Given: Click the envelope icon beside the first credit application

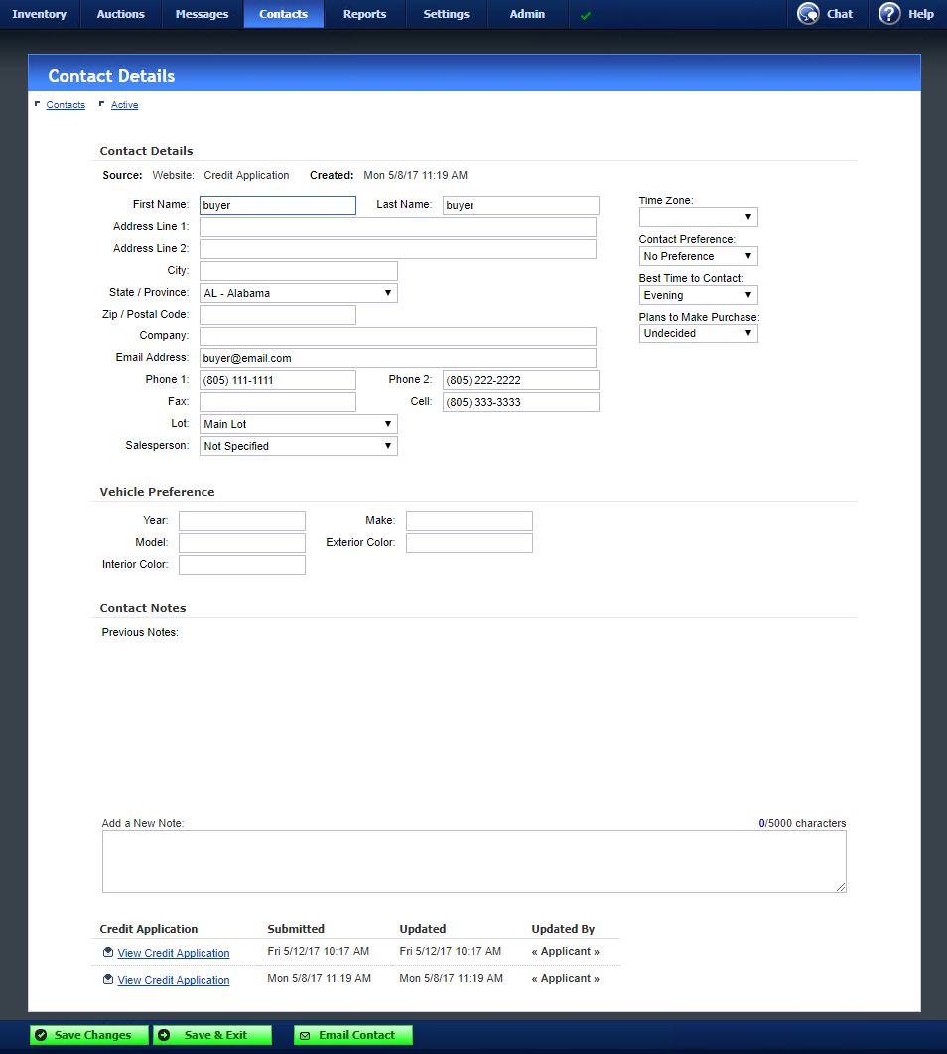Looking at the screenshot, I should (107, 951).
